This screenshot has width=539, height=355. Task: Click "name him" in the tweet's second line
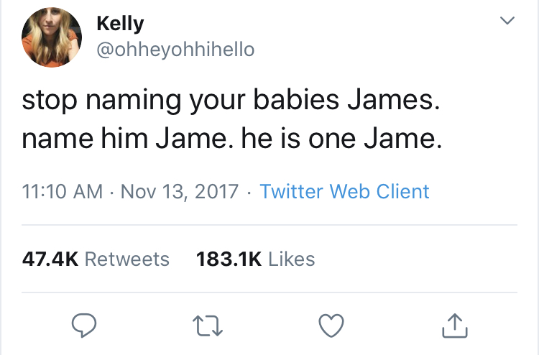[80, 137]
